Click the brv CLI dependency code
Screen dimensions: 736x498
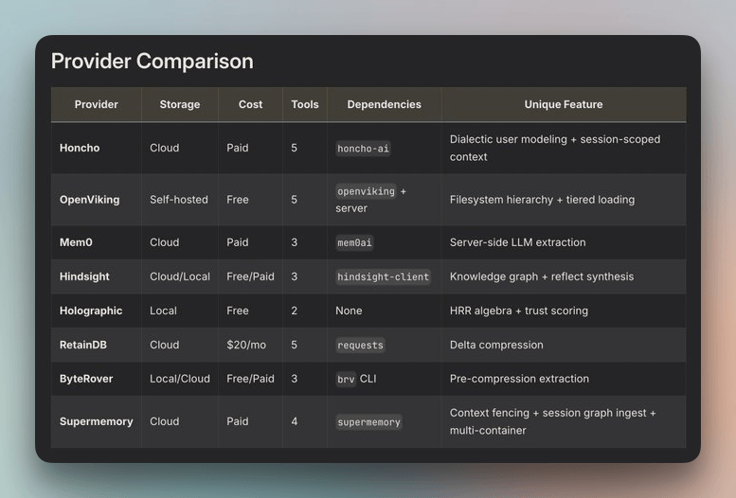pyautogui.click(x=356, y=379)
